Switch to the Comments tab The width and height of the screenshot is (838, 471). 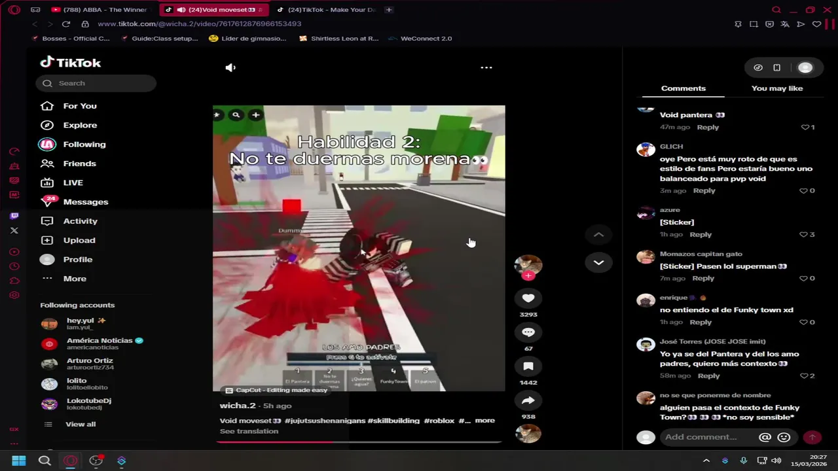tap(683, 88)
